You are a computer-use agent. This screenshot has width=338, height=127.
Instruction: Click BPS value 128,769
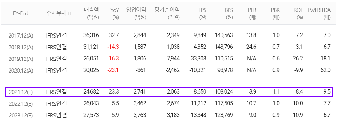point(224,115)
